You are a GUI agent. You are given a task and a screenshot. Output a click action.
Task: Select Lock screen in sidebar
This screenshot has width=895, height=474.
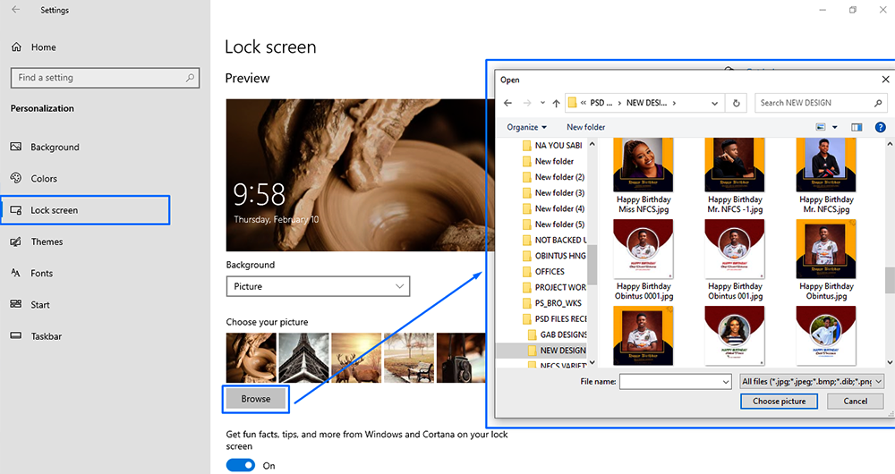86,210
